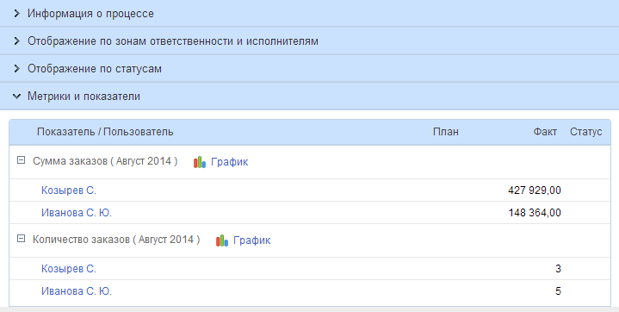This screenshot has height=312, width=619.
Task: Select the Метрики и показатели section header
Action: click(310, 97)
